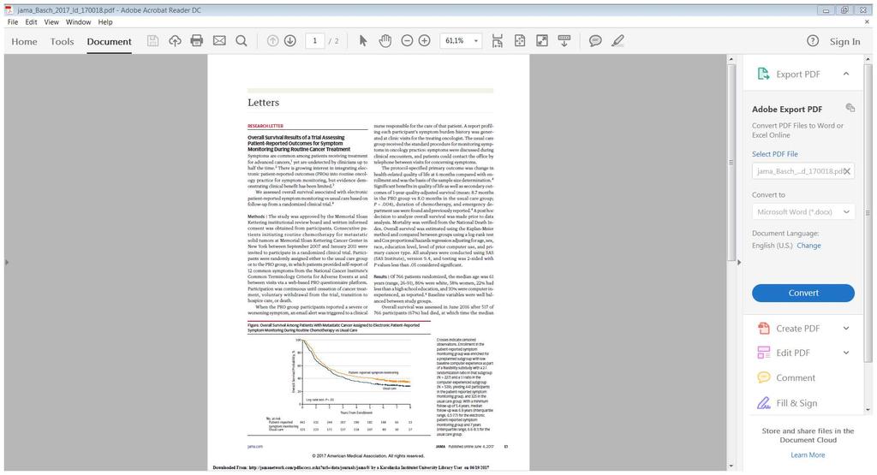Click Sign In
Screen dimensions: 877x475
(844, 41)
